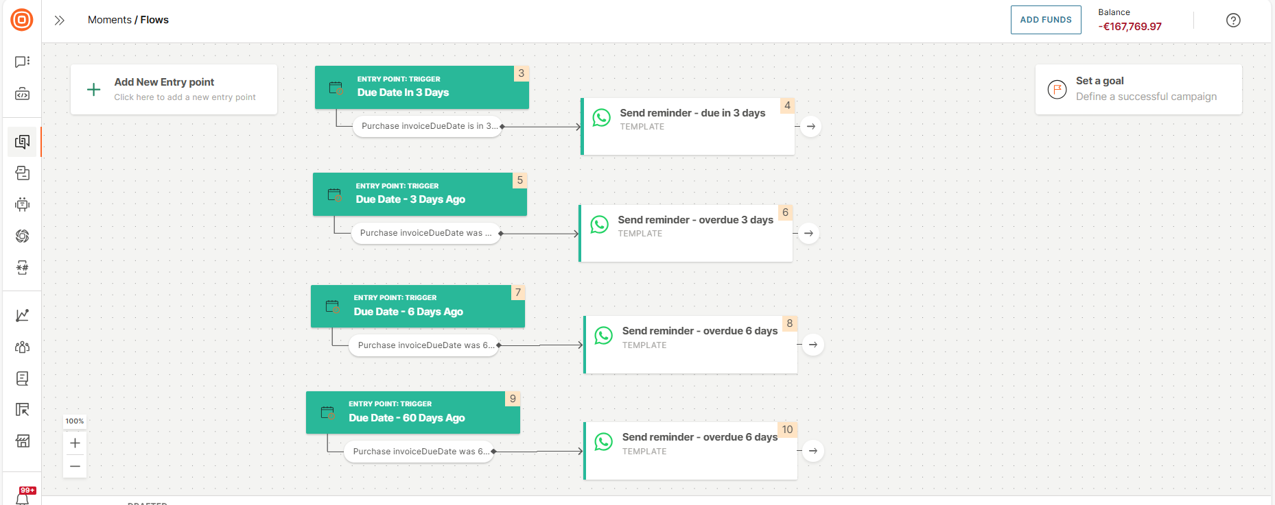Go to Moments in the breadcrumb
The width and height of the screenshot is (1275, 505).
click(110, 20)
